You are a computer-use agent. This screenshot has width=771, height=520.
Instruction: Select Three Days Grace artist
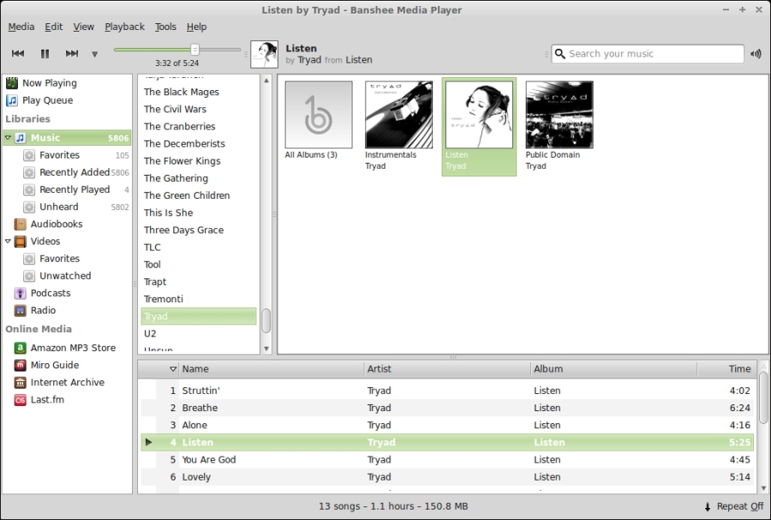coord(199,230)
